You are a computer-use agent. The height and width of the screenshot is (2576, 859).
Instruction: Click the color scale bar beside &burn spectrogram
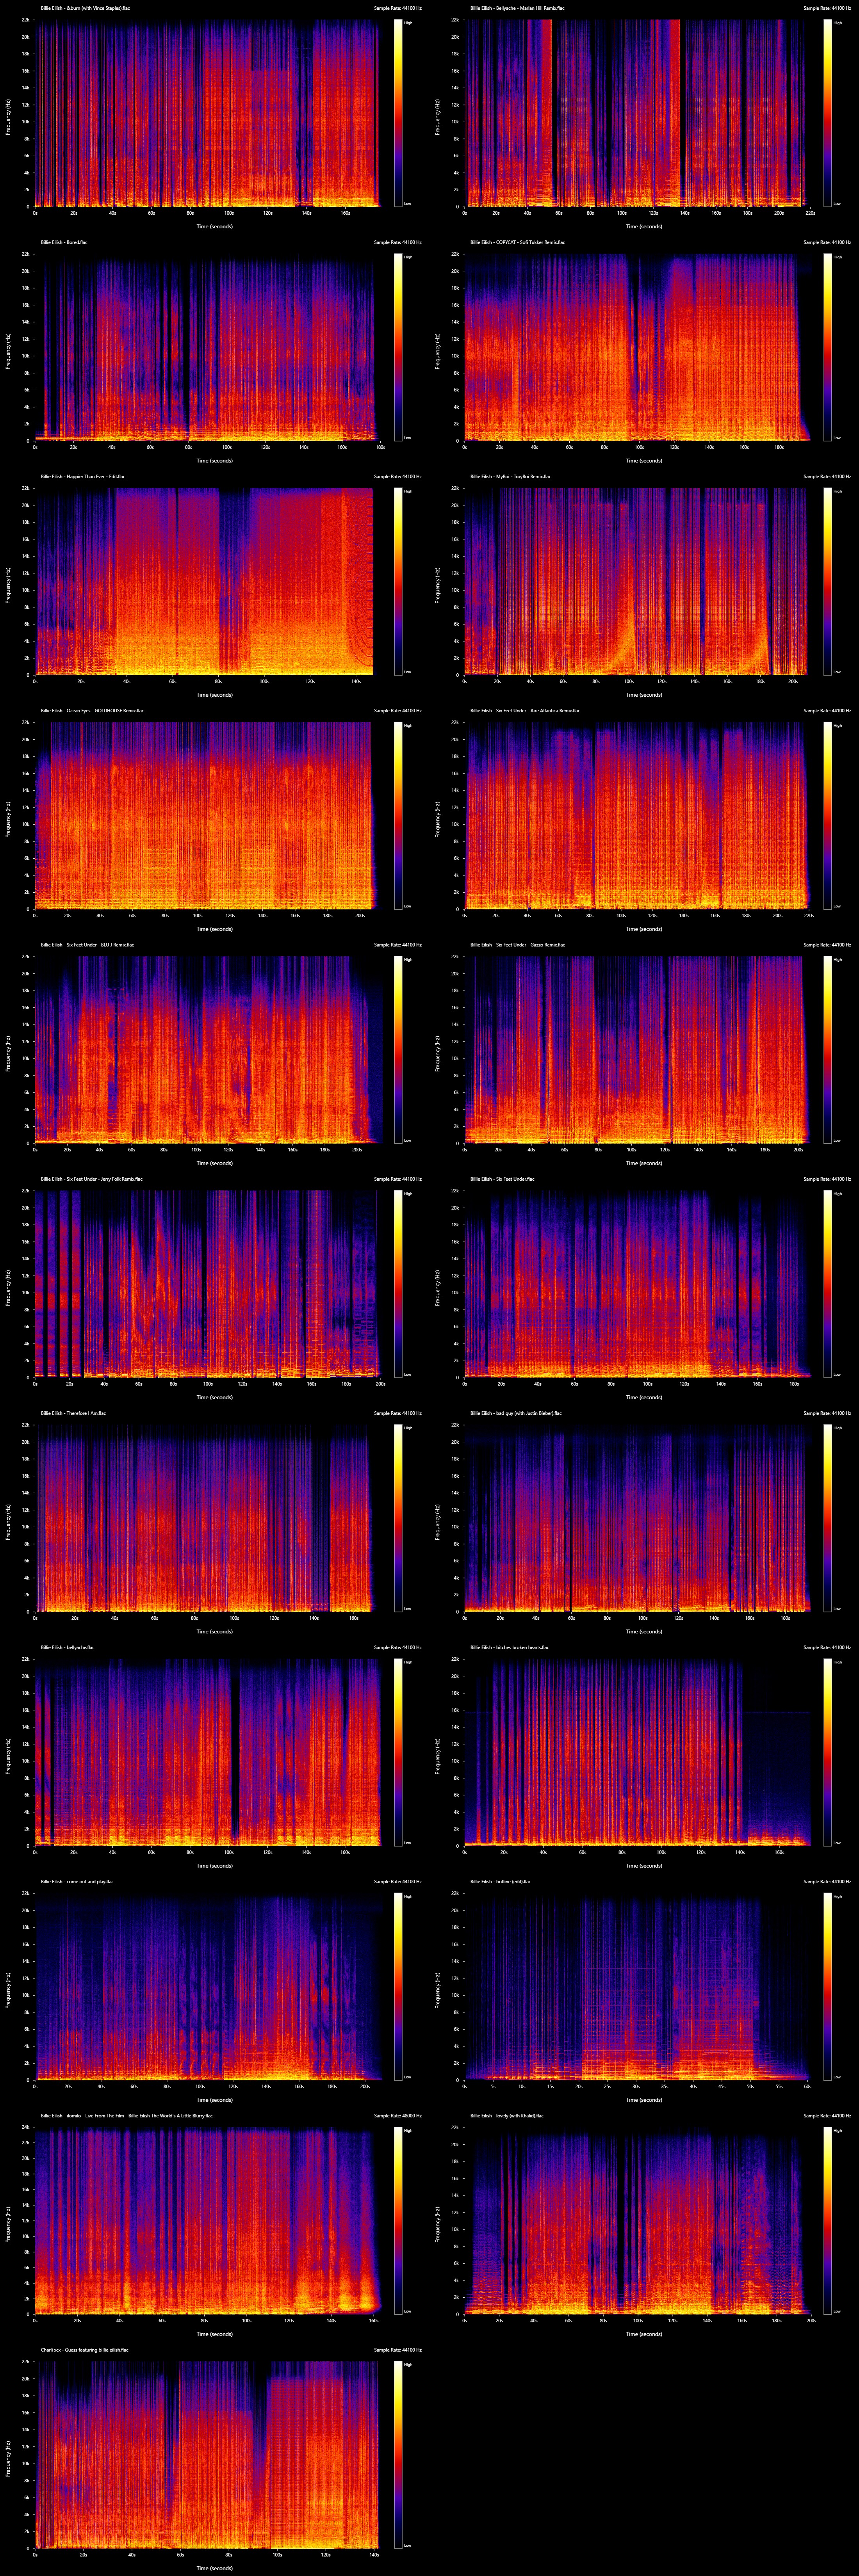tap(398, 113)
